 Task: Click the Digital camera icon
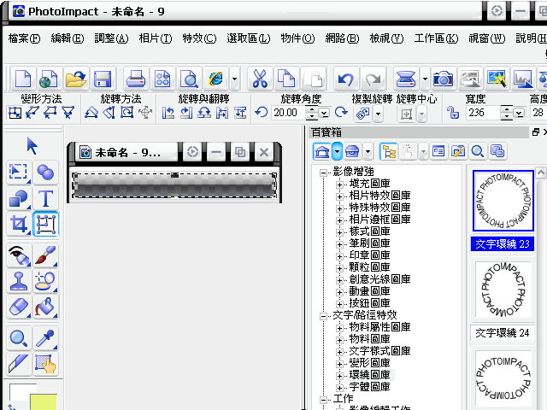443,78
